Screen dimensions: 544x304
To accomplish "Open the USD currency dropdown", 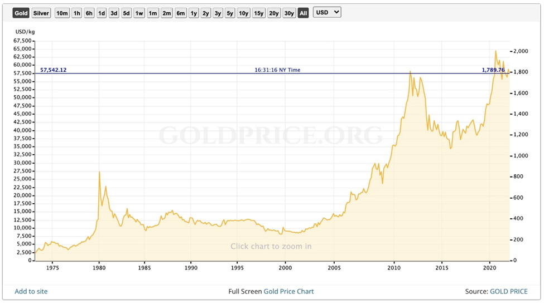I will [327, 12].
